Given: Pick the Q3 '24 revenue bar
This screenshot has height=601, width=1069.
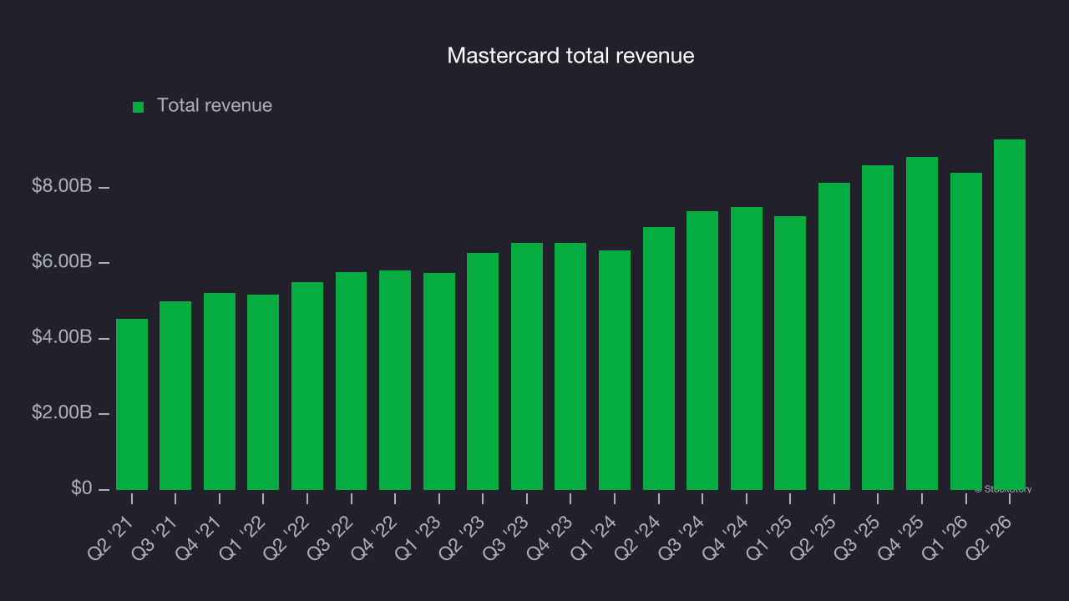Looking at the screenshot, I should 702,351.
